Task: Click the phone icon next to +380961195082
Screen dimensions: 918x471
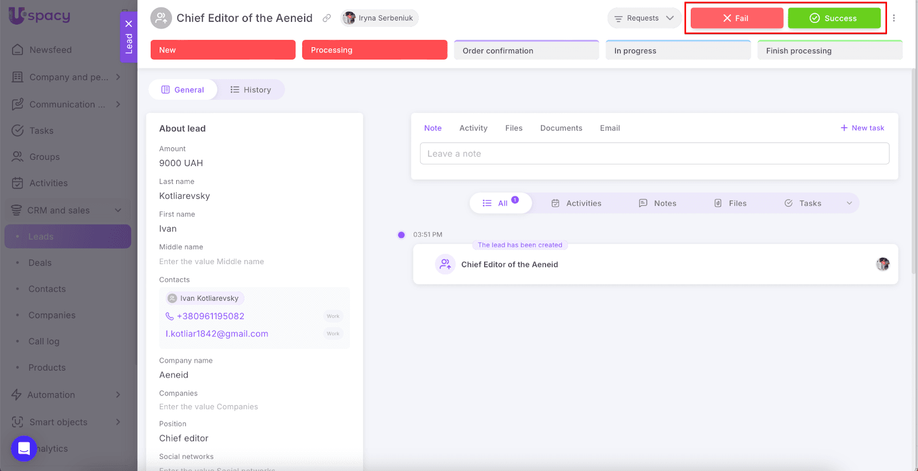Action: 170,316
